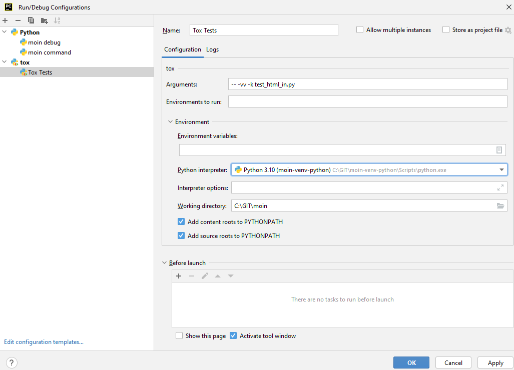Add a before launch task
The height and width of the screenshot is (370, 514).
pos(179,276)
